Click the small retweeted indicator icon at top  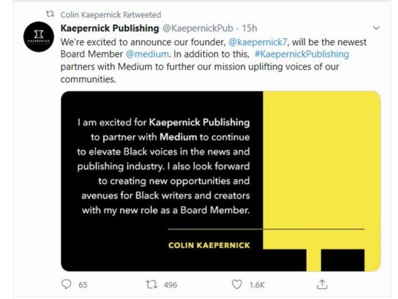(50, 15)
